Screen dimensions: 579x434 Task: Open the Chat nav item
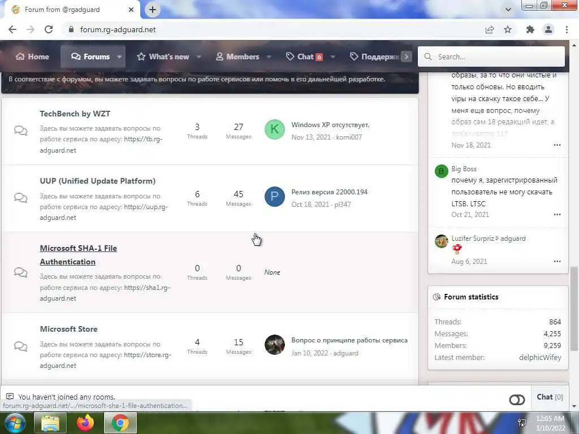coord(304,57)
